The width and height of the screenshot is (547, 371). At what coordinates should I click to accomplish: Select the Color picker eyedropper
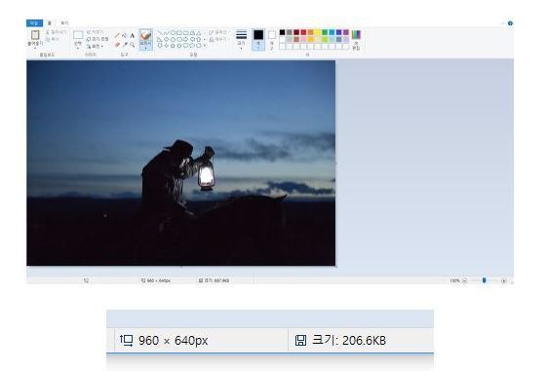[x=125, y=45]
